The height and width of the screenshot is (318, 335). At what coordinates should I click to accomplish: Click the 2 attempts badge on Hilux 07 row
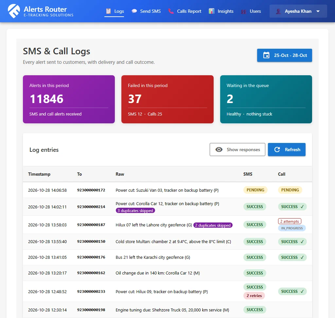[x=290, y=221]
